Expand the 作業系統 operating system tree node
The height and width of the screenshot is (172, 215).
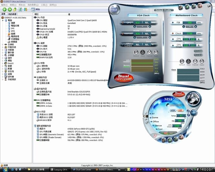pyautogui.click(x=3, y=47)
